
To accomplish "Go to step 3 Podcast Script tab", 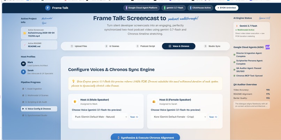I will pyautogui.click(x=145, y=46).
